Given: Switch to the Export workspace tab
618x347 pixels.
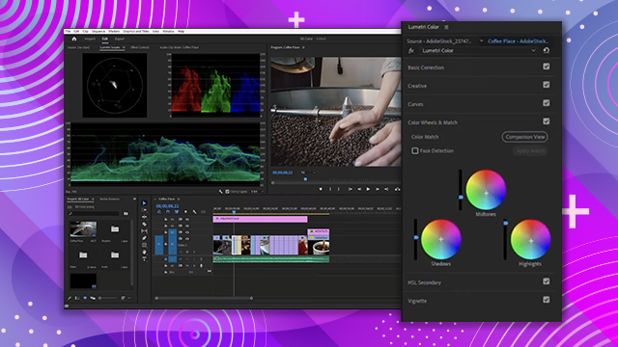Looking at the screenshot, I should point(120,39).
